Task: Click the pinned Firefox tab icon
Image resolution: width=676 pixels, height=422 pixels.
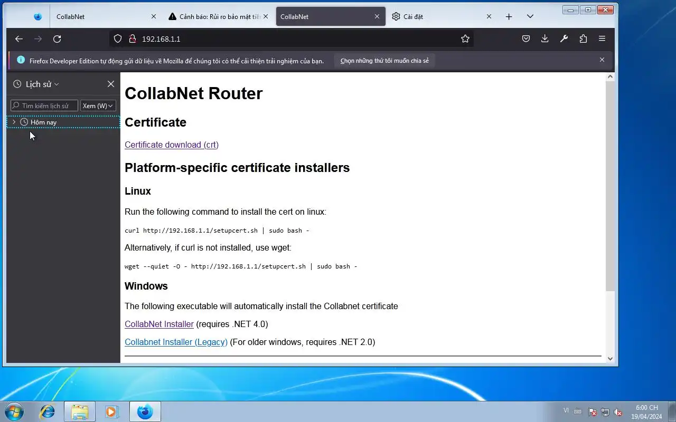Action: [x=37, y=16]
